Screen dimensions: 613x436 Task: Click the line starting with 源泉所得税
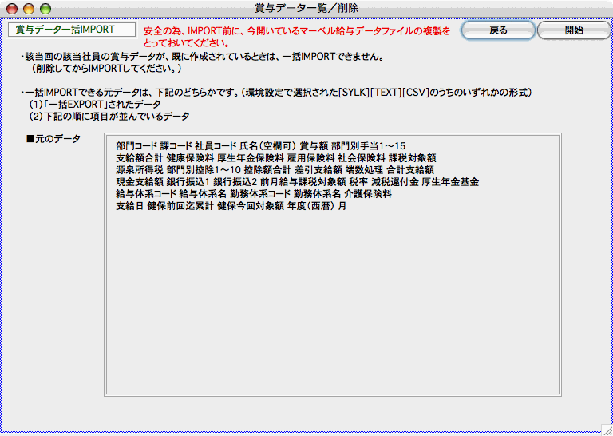275,170
